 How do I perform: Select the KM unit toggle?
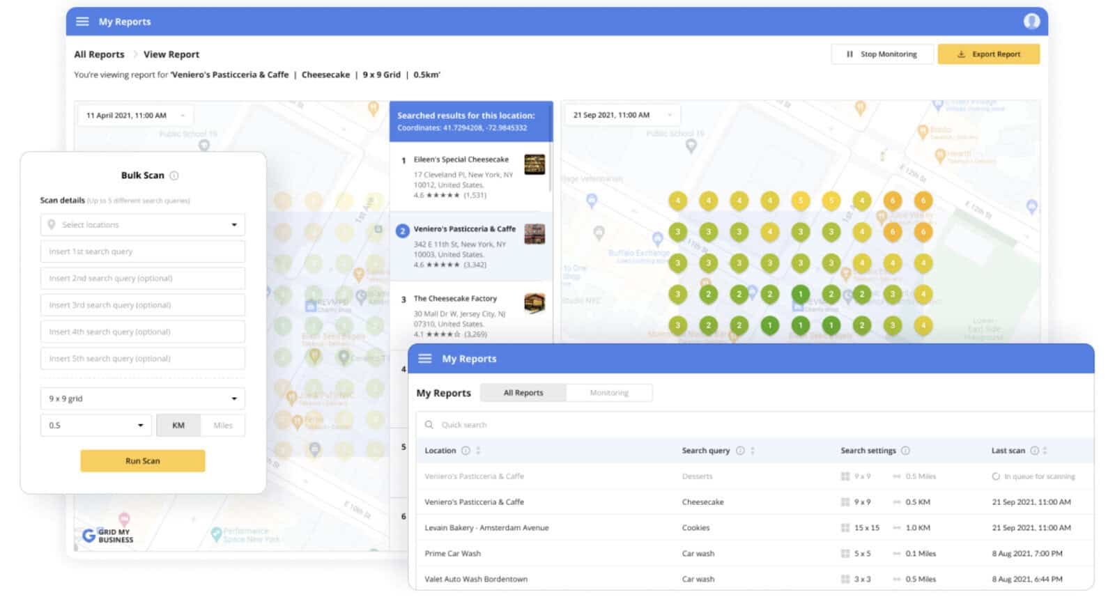pos(178,426)
